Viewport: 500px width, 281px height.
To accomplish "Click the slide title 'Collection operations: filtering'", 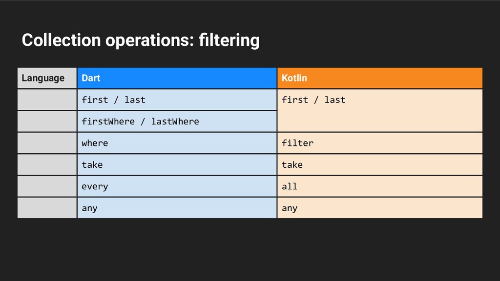I will [x=141, y=40].
